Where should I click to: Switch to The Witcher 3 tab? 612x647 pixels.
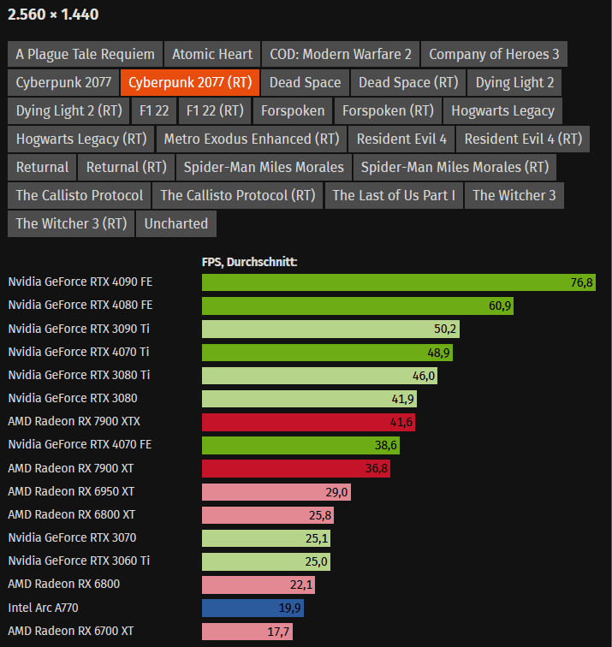[514, 195]
